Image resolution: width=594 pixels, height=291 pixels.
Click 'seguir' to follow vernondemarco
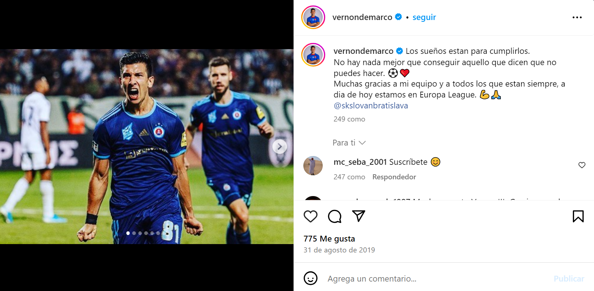point(424,17)
